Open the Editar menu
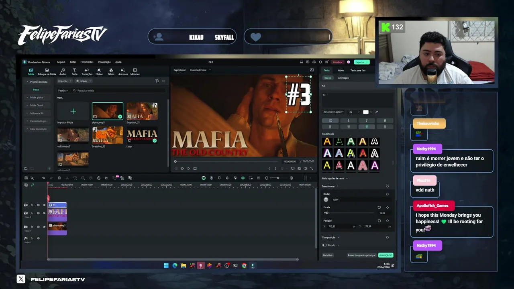The image size is (514, 289). 73,62
